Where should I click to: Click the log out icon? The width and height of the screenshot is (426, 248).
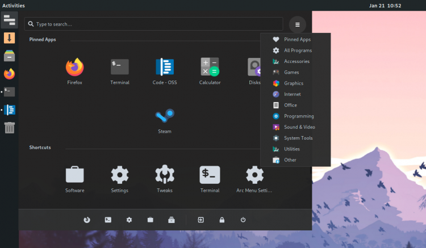point(201,220)
